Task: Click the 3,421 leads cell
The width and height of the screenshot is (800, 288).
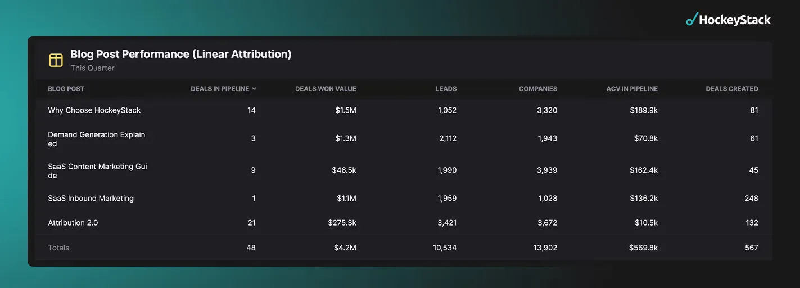Action: [447, 223]
